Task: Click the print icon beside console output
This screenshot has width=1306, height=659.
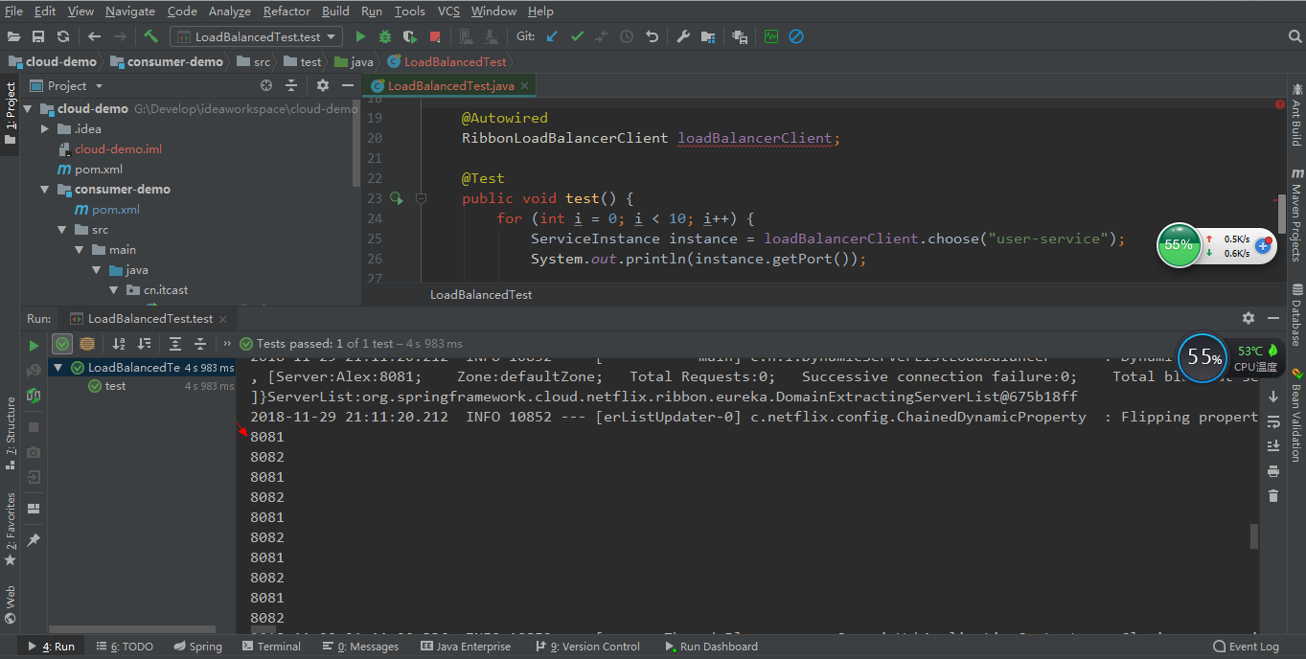Action: (x=1272, y=470)
